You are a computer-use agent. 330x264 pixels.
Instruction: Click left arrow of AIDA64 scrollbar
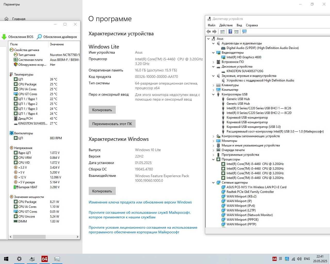click(11, 237)
